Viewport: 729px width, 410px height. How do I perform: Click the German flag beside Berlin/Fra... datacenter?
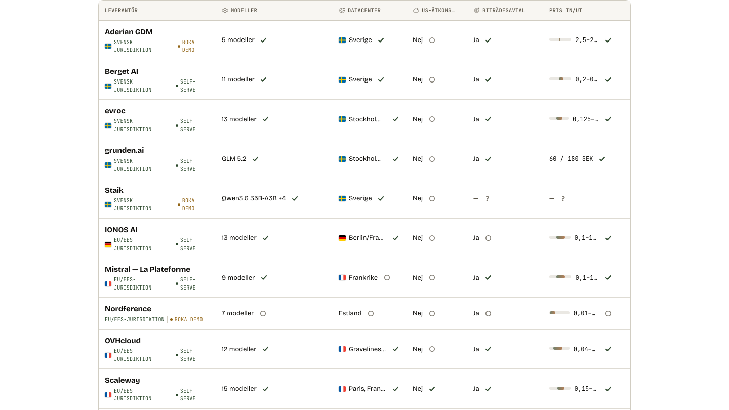click(x=342, y=238)
